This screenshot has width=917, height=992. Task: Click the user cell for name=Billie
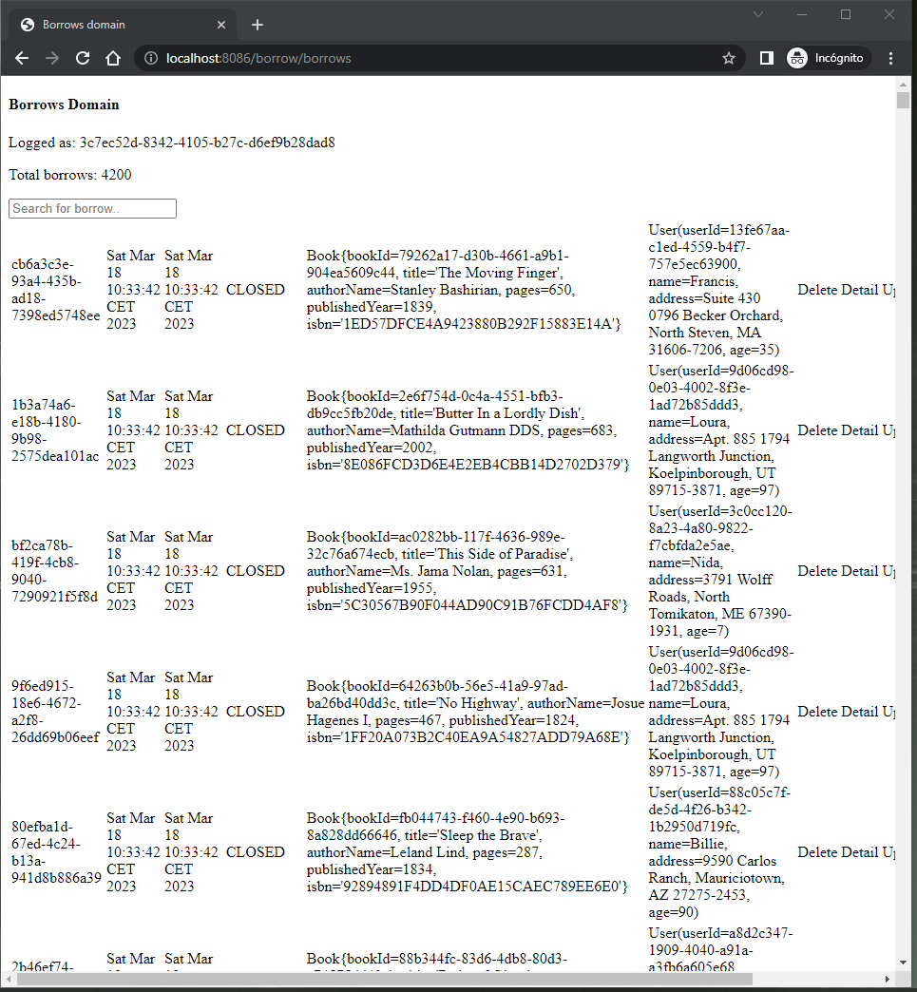(719, 852)
